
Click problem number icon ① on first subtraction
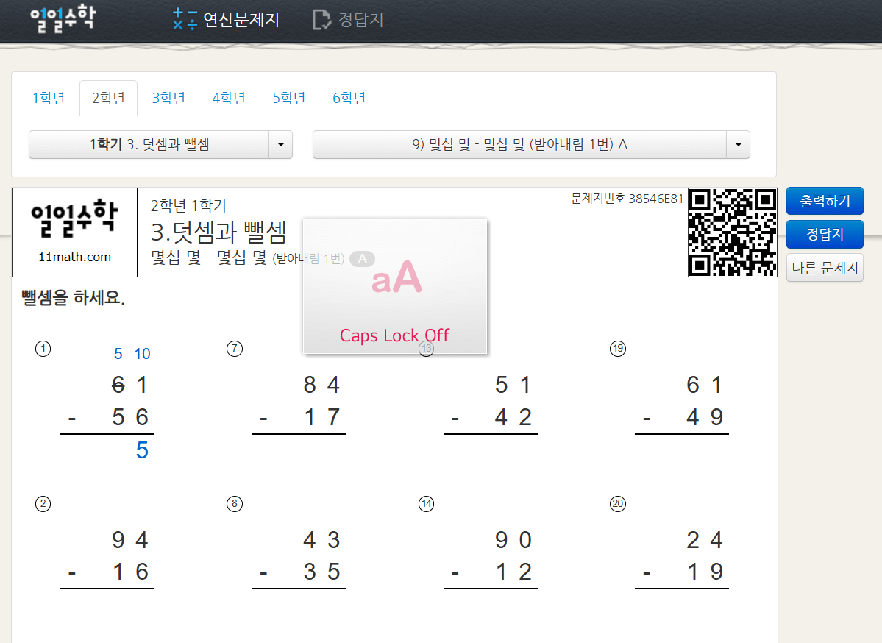(43, 349)
